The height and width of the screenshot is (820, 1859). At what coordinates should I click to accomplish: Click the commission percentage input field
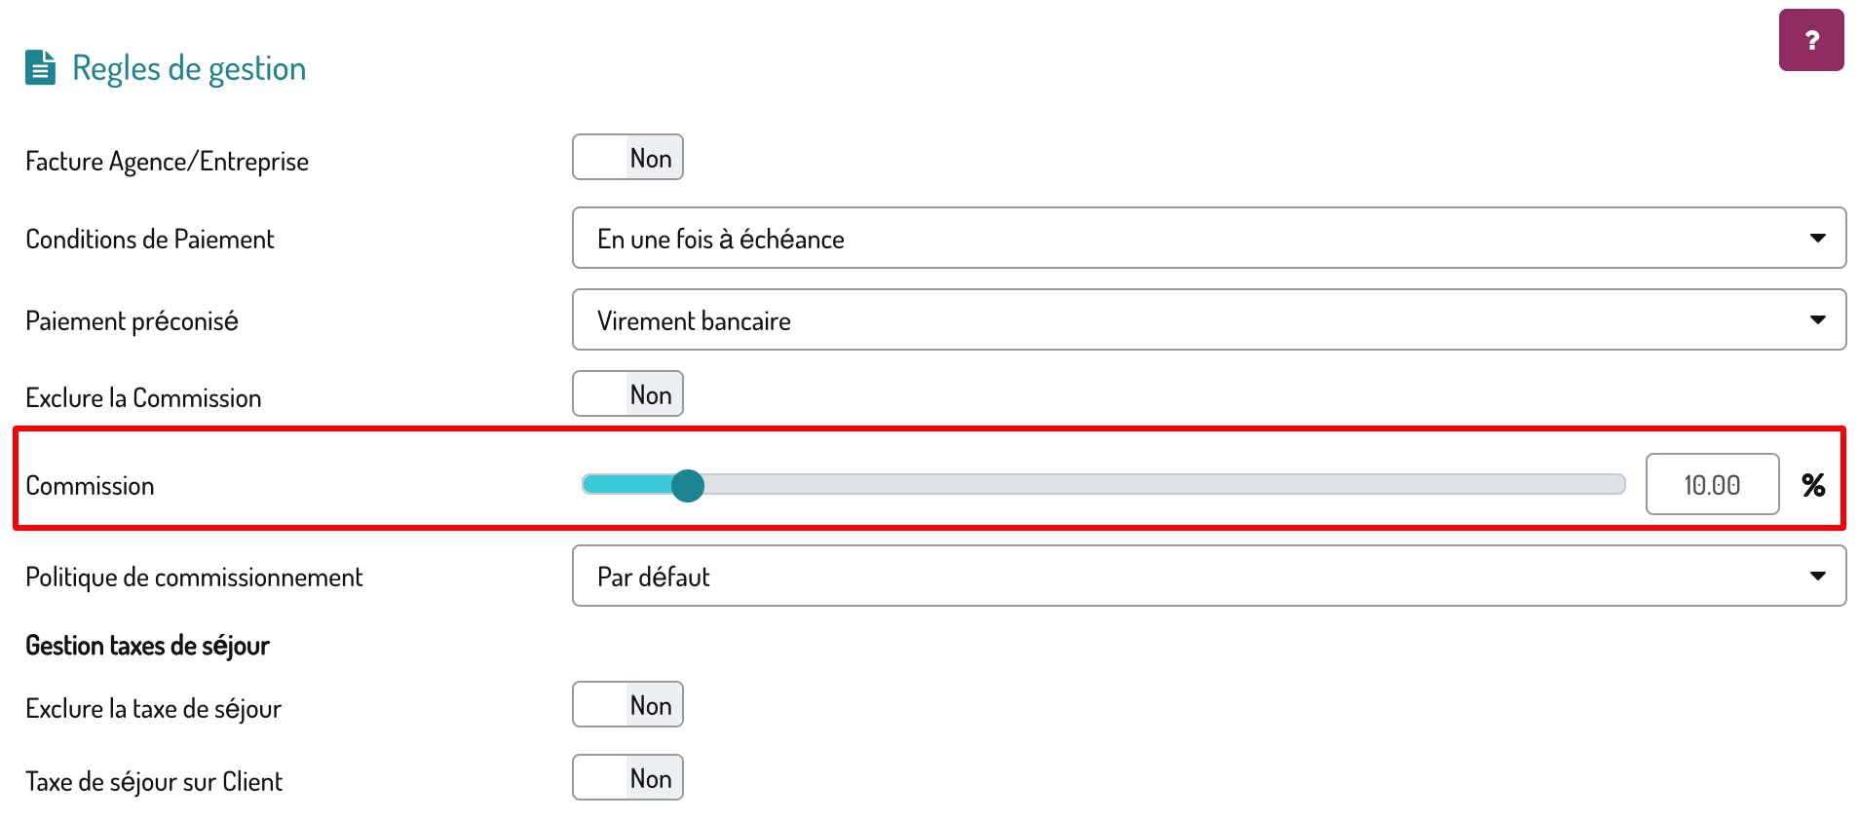pyautogui.click(x=1712, y=485)
